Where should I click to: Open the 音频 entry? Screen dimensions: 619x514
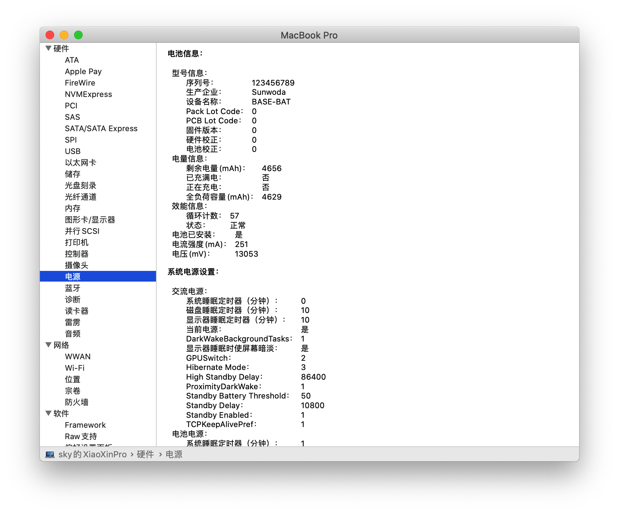click(73, 334)
